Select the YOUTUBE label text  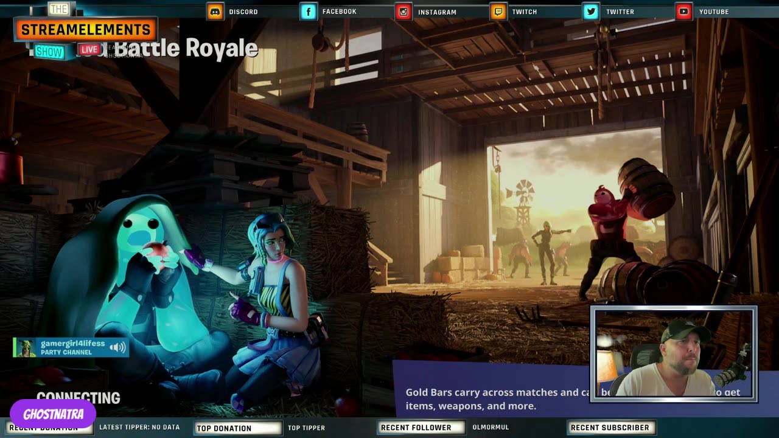coord(714,12)
